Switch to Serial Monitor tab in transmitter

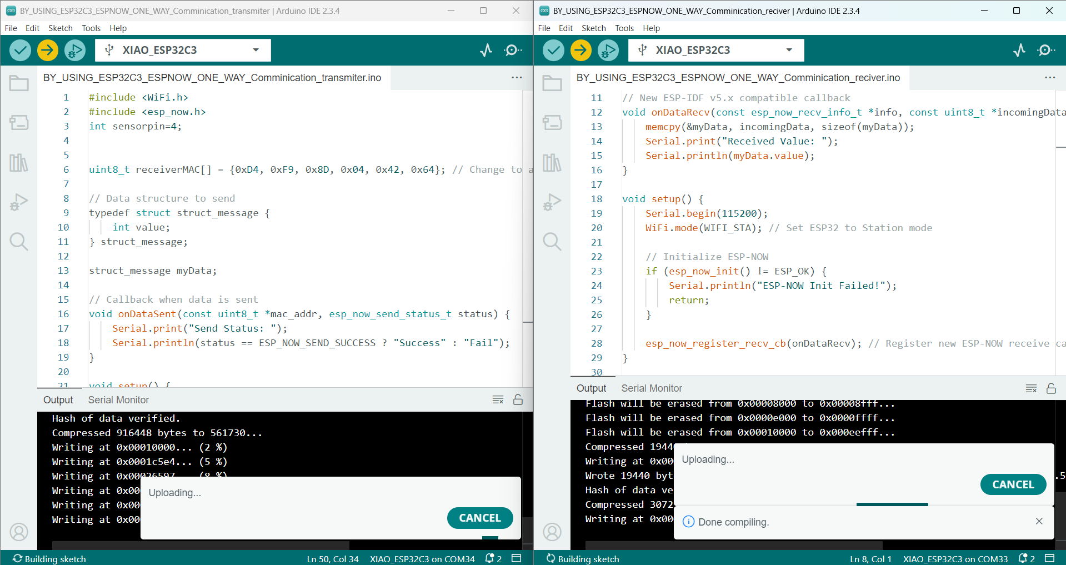(118, 400)
